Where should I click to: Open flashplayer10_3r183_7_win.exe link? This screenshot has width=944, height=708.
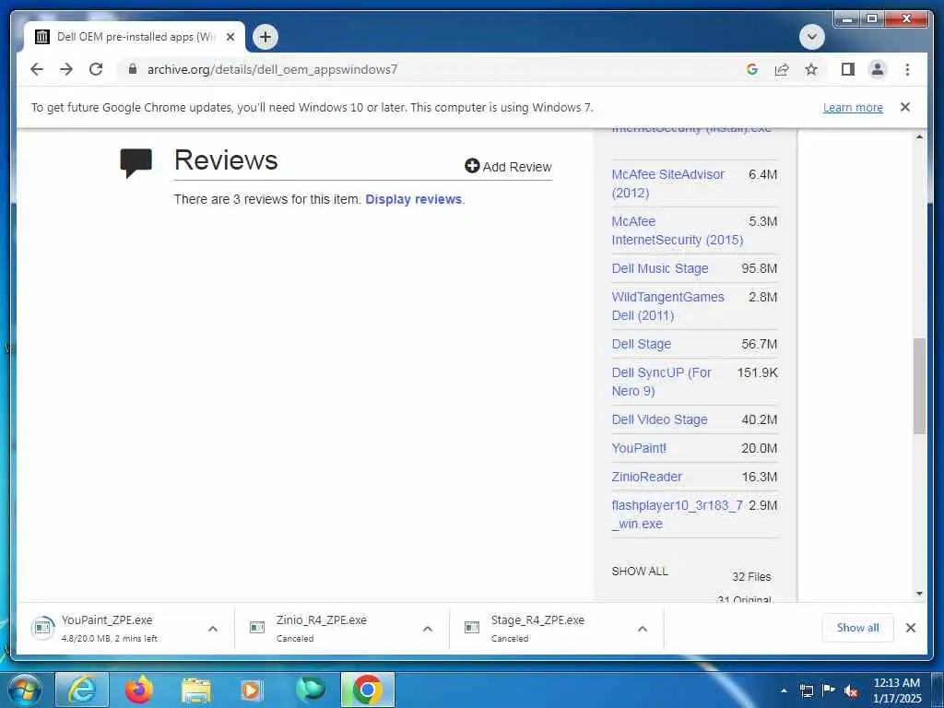tap(678, 514)
